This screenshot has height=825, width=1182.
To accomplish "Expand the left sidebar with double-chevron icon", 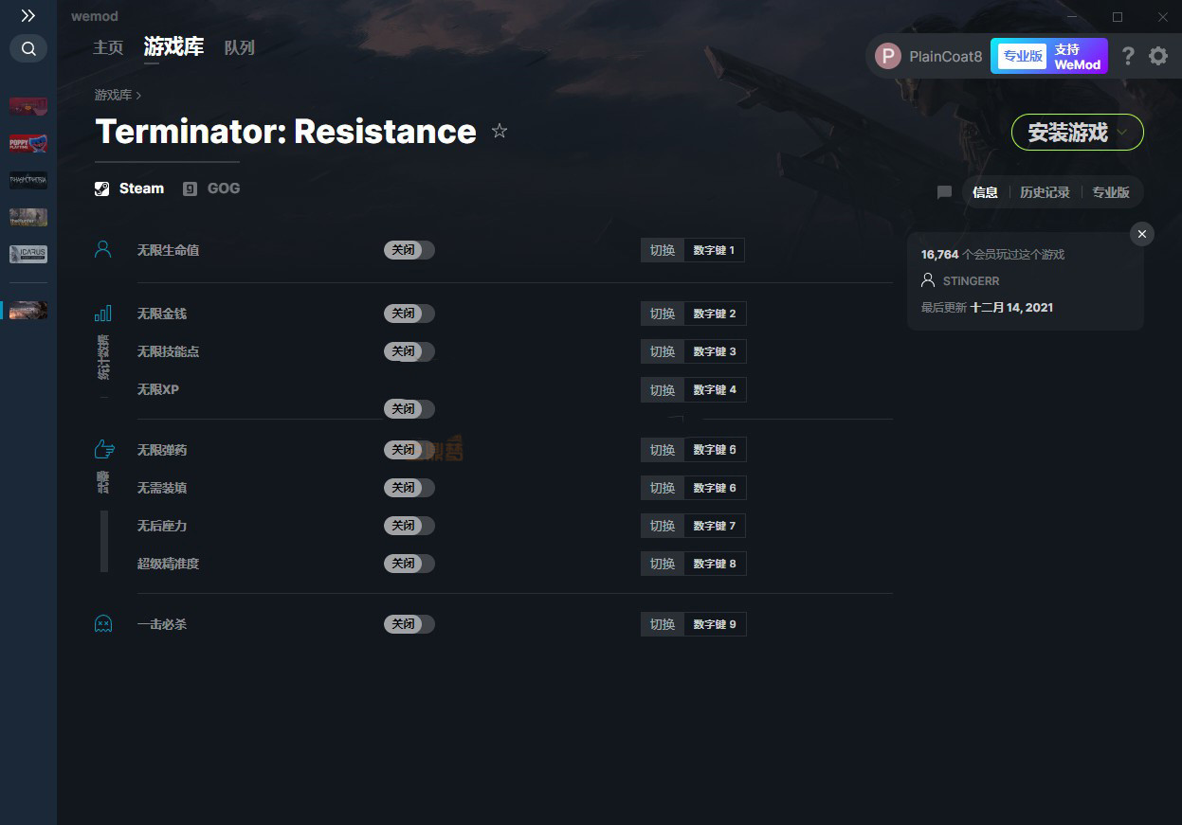I will [28, 16].
